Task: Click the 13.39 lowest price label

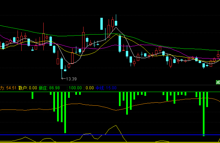Action: [71, 79]
